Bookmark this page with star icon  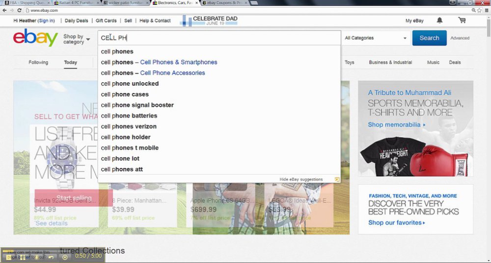coord(479,10)
